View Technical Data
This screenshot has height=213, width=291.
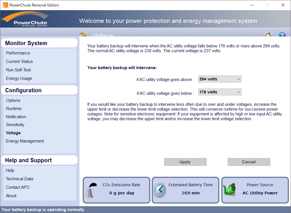(20, 179)
